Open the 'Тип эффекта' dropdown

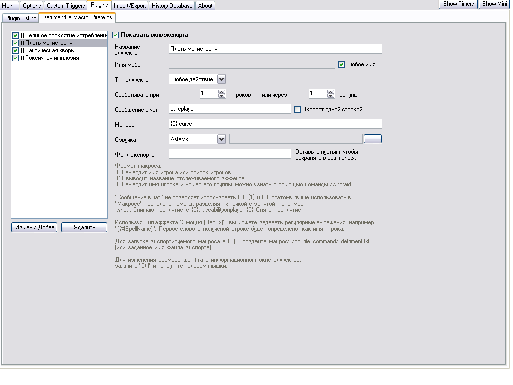tap(222, 79)
